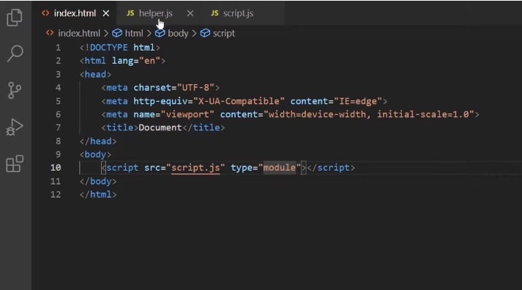
Task: Click the JS file icon on helper.js tab
Action: pyautogui.click(x=130, y=13)
